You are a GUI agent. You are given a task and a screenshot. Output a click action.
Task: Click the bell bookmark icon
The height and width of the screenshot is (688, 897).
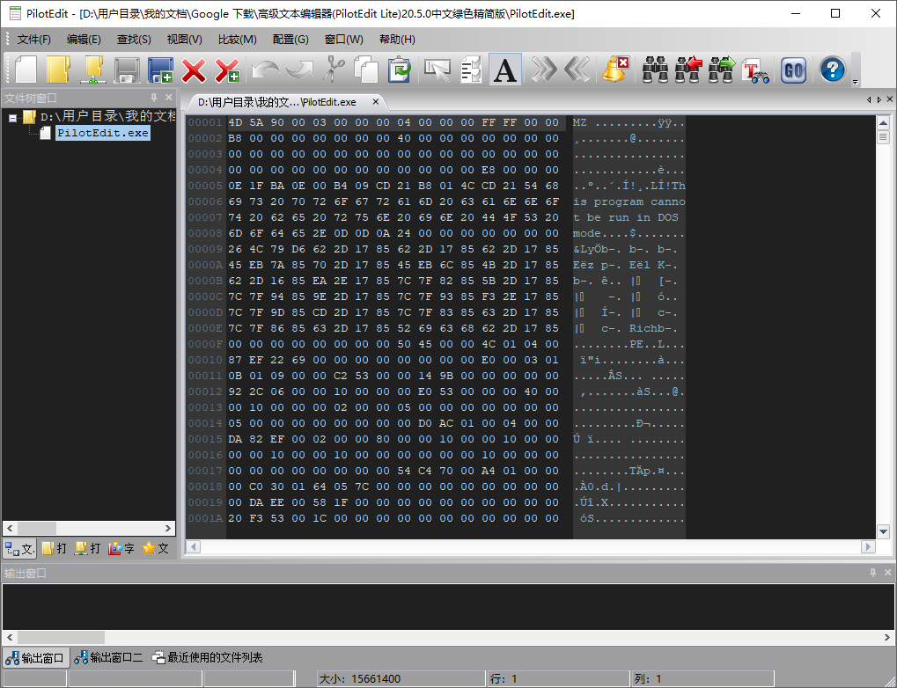tap(614, 70)
